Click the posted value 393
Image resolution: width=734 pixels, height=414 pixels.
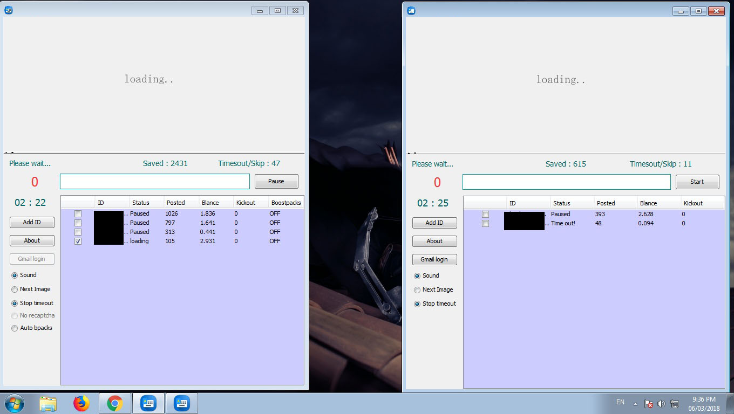(600, 215)
